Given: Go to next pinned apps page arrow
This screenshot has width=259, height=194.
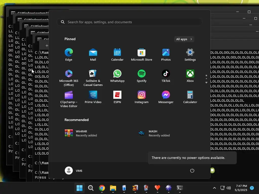Looking at the screenshot, I should 206,83.
